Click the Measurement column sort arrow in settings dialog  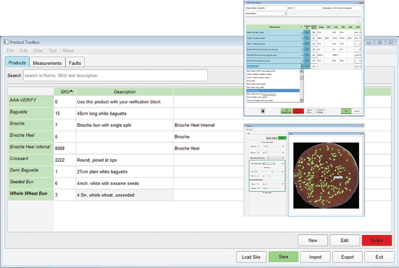click(x=301, y=27)
